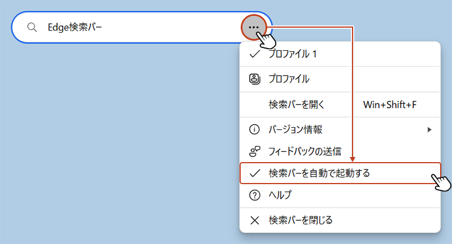Open the バージョン情報 menu entry

point(340,129)
